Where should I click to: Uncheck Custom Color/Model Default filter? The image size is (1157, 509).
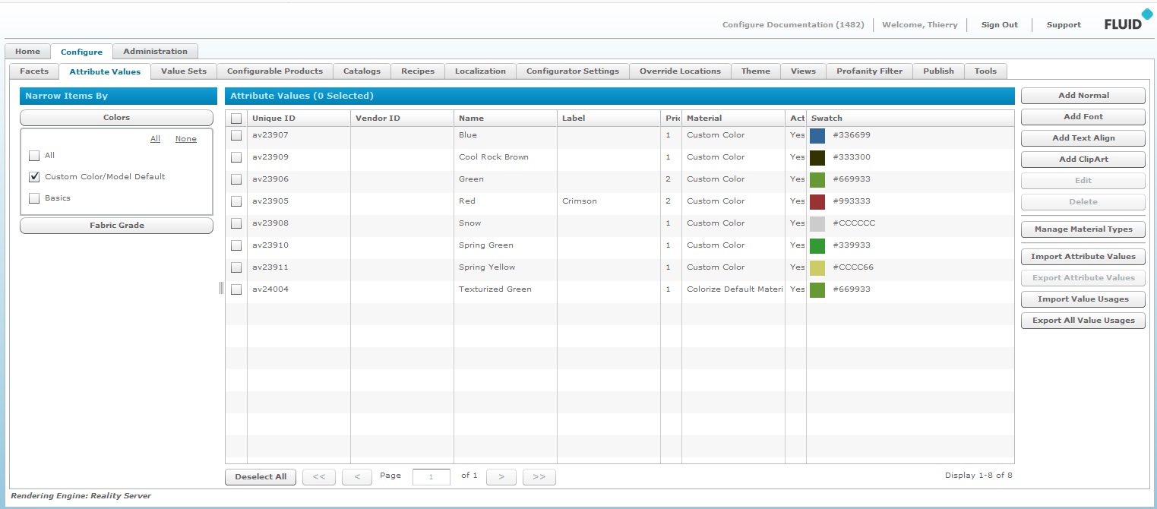point(34,177)
